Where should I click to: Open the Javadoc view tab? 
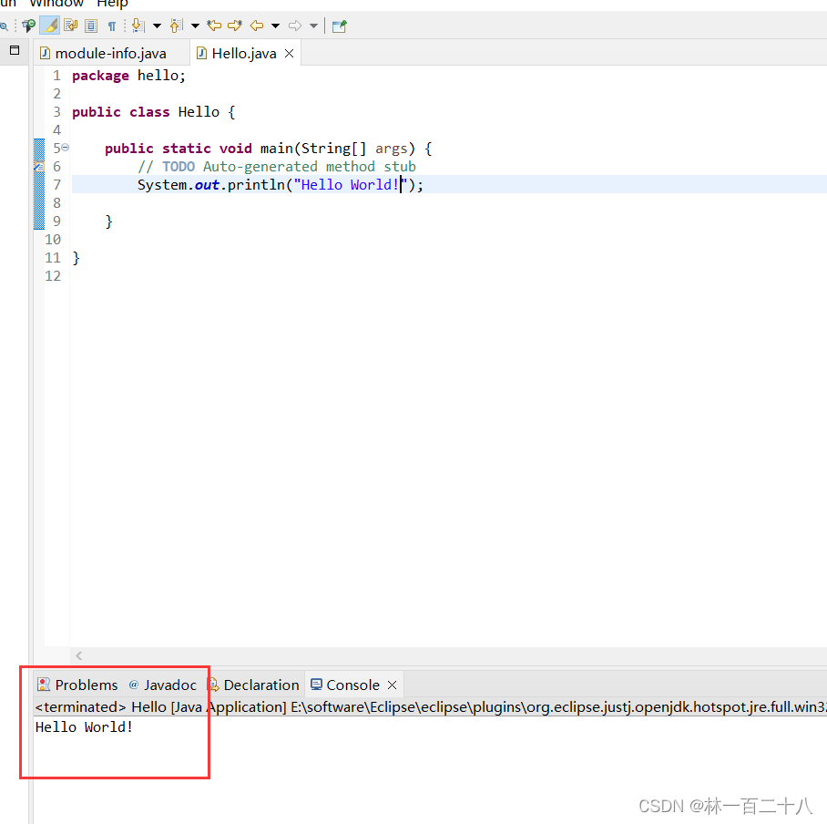tap(164, 685)
